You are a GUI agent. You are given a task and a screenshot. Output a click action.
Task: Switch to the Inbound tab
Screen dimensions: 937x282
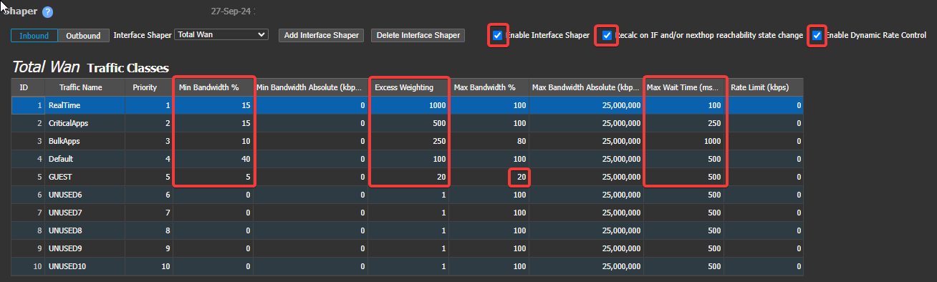(x=34, y=35)
